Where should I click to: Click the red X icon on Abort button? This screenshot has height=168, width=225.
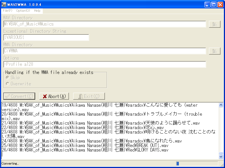44,96
